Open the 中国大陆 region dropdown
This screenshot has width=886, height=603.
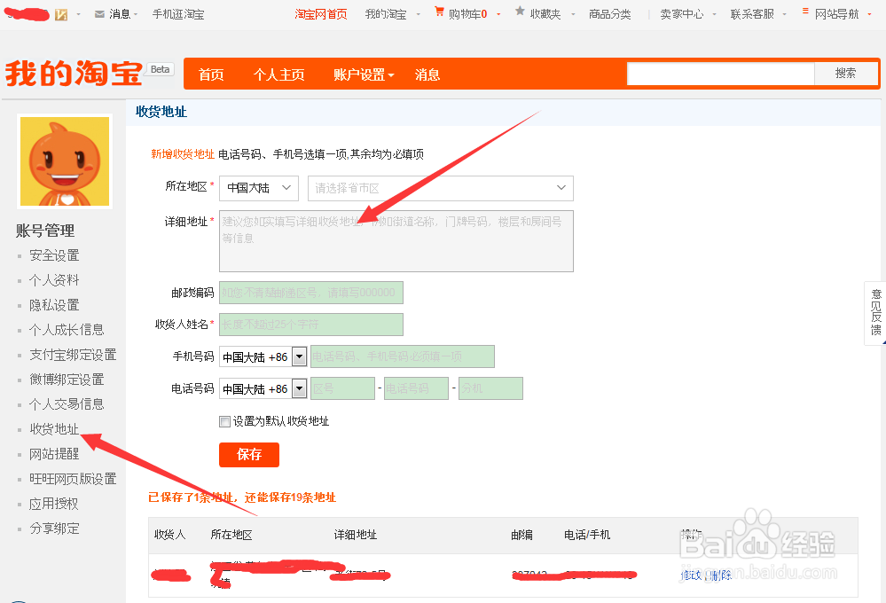(259, 188)
